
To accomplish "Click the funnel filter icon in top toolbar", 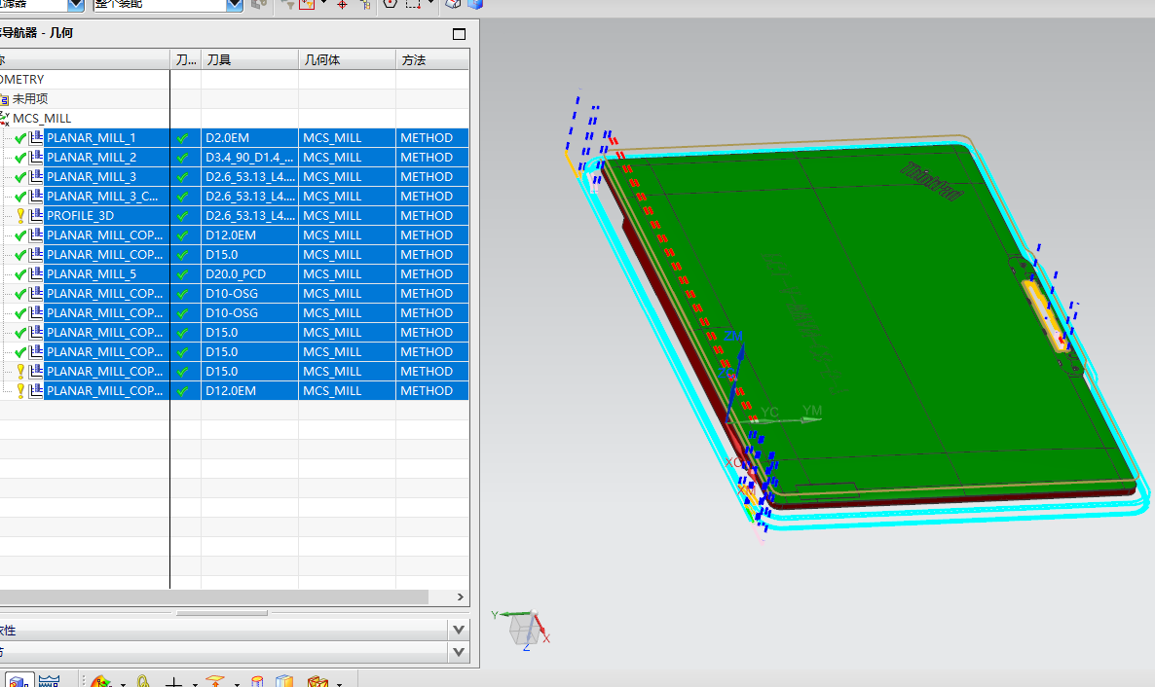I will [288, 4].
